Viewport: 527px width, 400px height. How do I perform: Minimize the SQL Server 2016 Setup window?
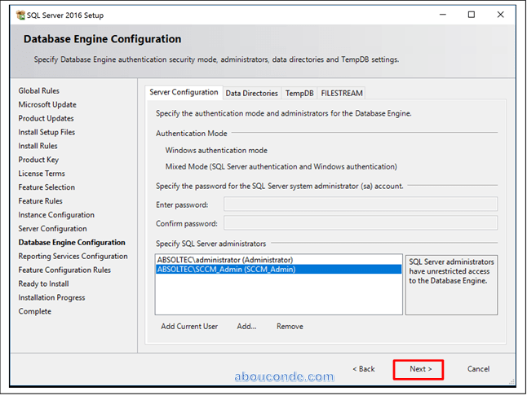click(441, 15)
